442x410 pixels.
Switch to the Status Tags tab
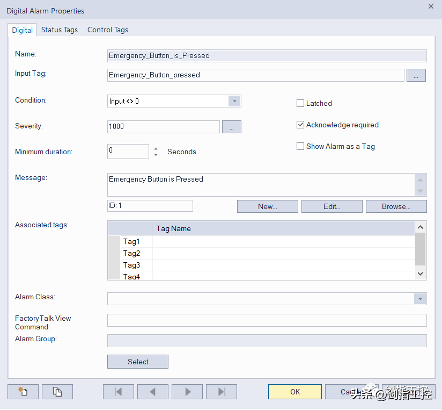click(60, 30)
